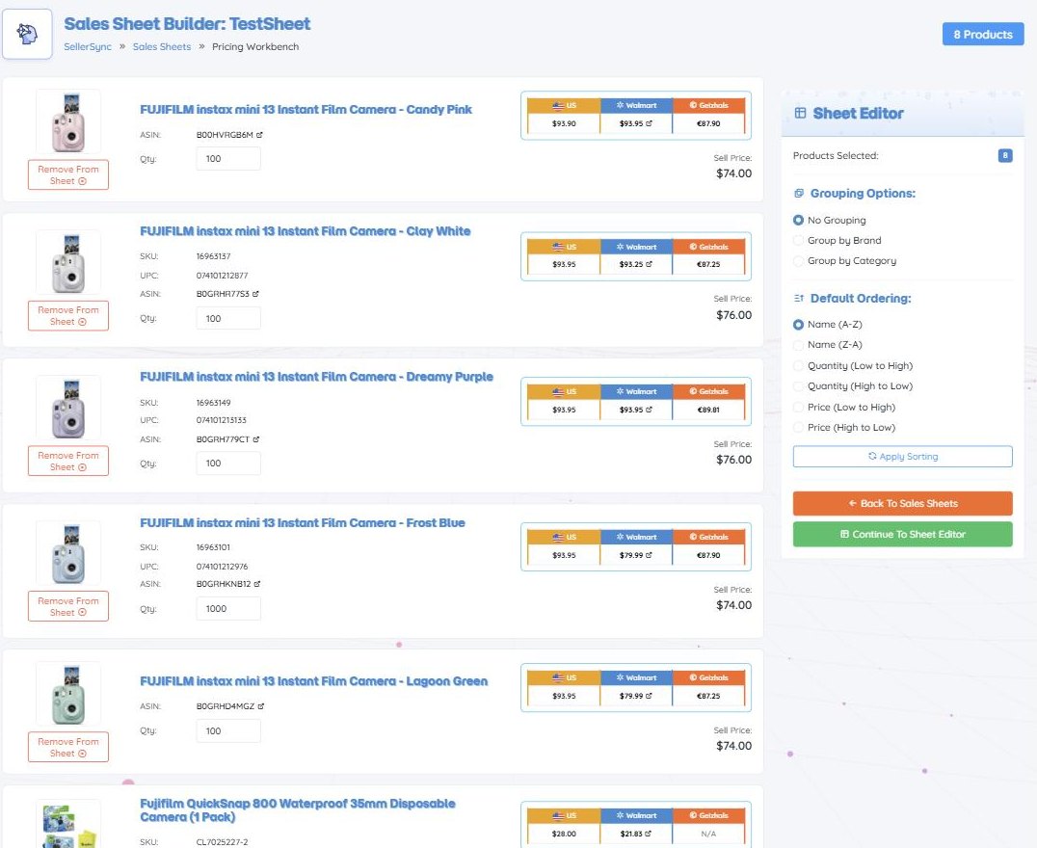Image resolution: width=1037 pixels, height=848 pixels.
Task: Click Frost Blue camera thumbnail
Action: (68, 554)
